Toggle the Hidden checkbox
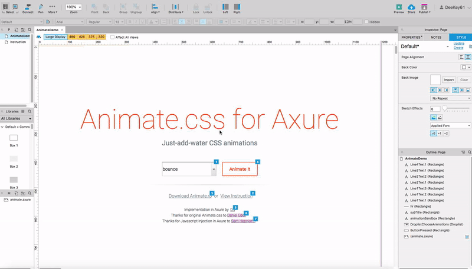 pyautogui.click(x=366, y=22)
